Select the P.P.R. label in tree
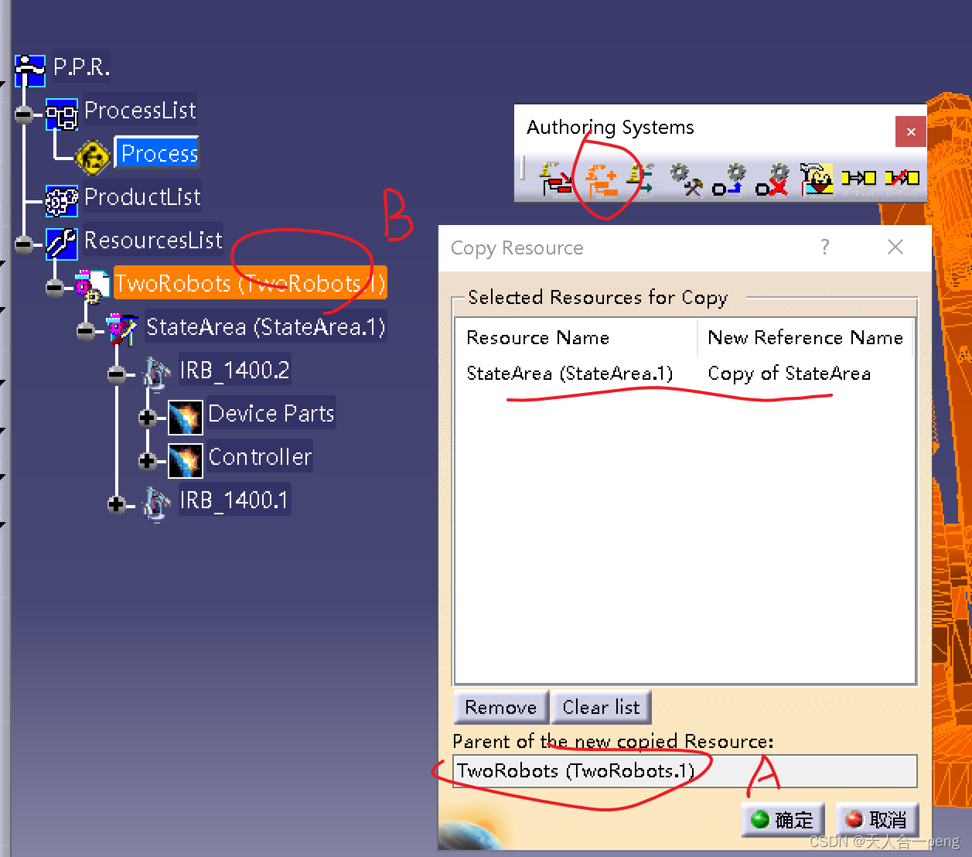972x857 pixels. 81,67
